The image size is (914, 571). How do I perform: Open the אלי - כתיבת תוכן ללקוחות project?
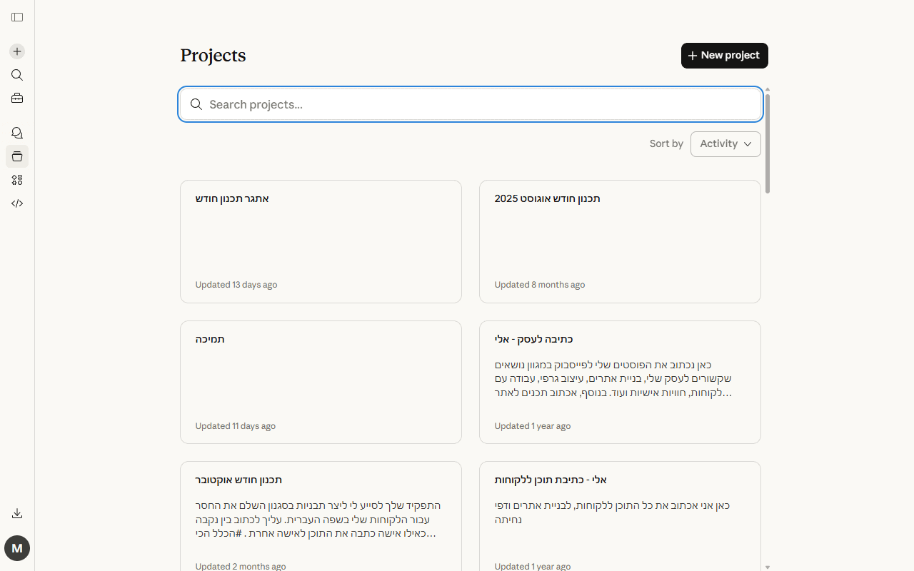620,516
